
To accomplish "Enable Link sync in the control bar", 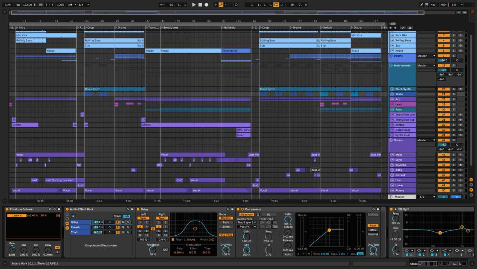I will [x=8, y=5].
